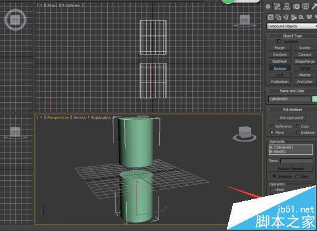Image resolution: width=317 pixels, height=231 pixels.
Task: Click the Perspective viewport label
Action: [58, 117]
